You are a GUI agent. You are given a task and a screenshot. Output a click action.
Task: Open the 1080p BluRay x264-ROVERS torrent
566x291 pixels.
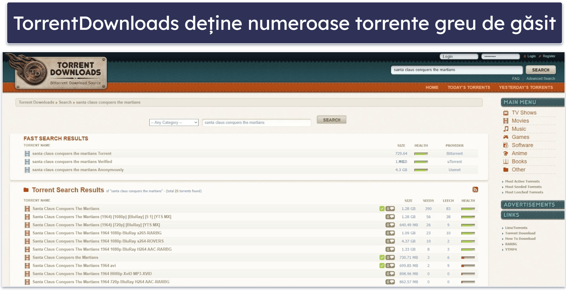98,241
